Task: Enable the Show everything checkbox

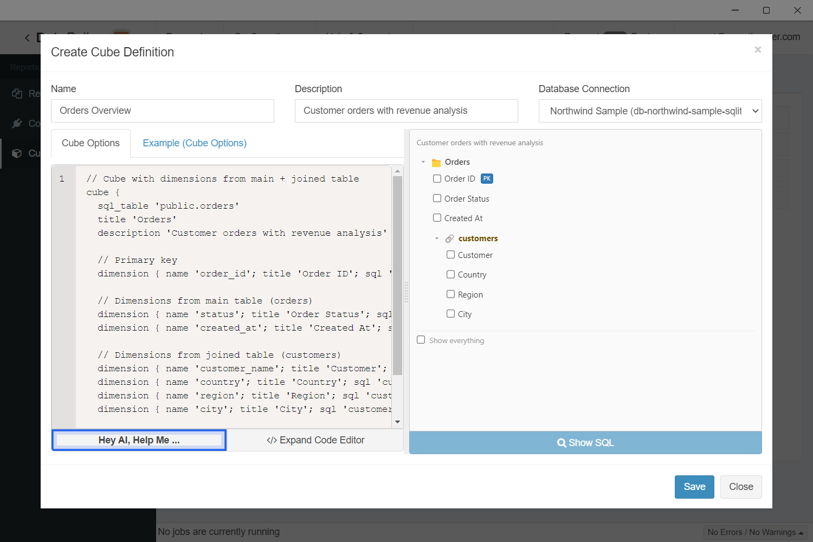Action: point(421,340)
